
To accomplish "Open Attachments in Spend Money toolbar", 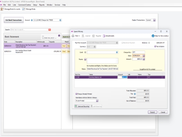I will point(108,36).
